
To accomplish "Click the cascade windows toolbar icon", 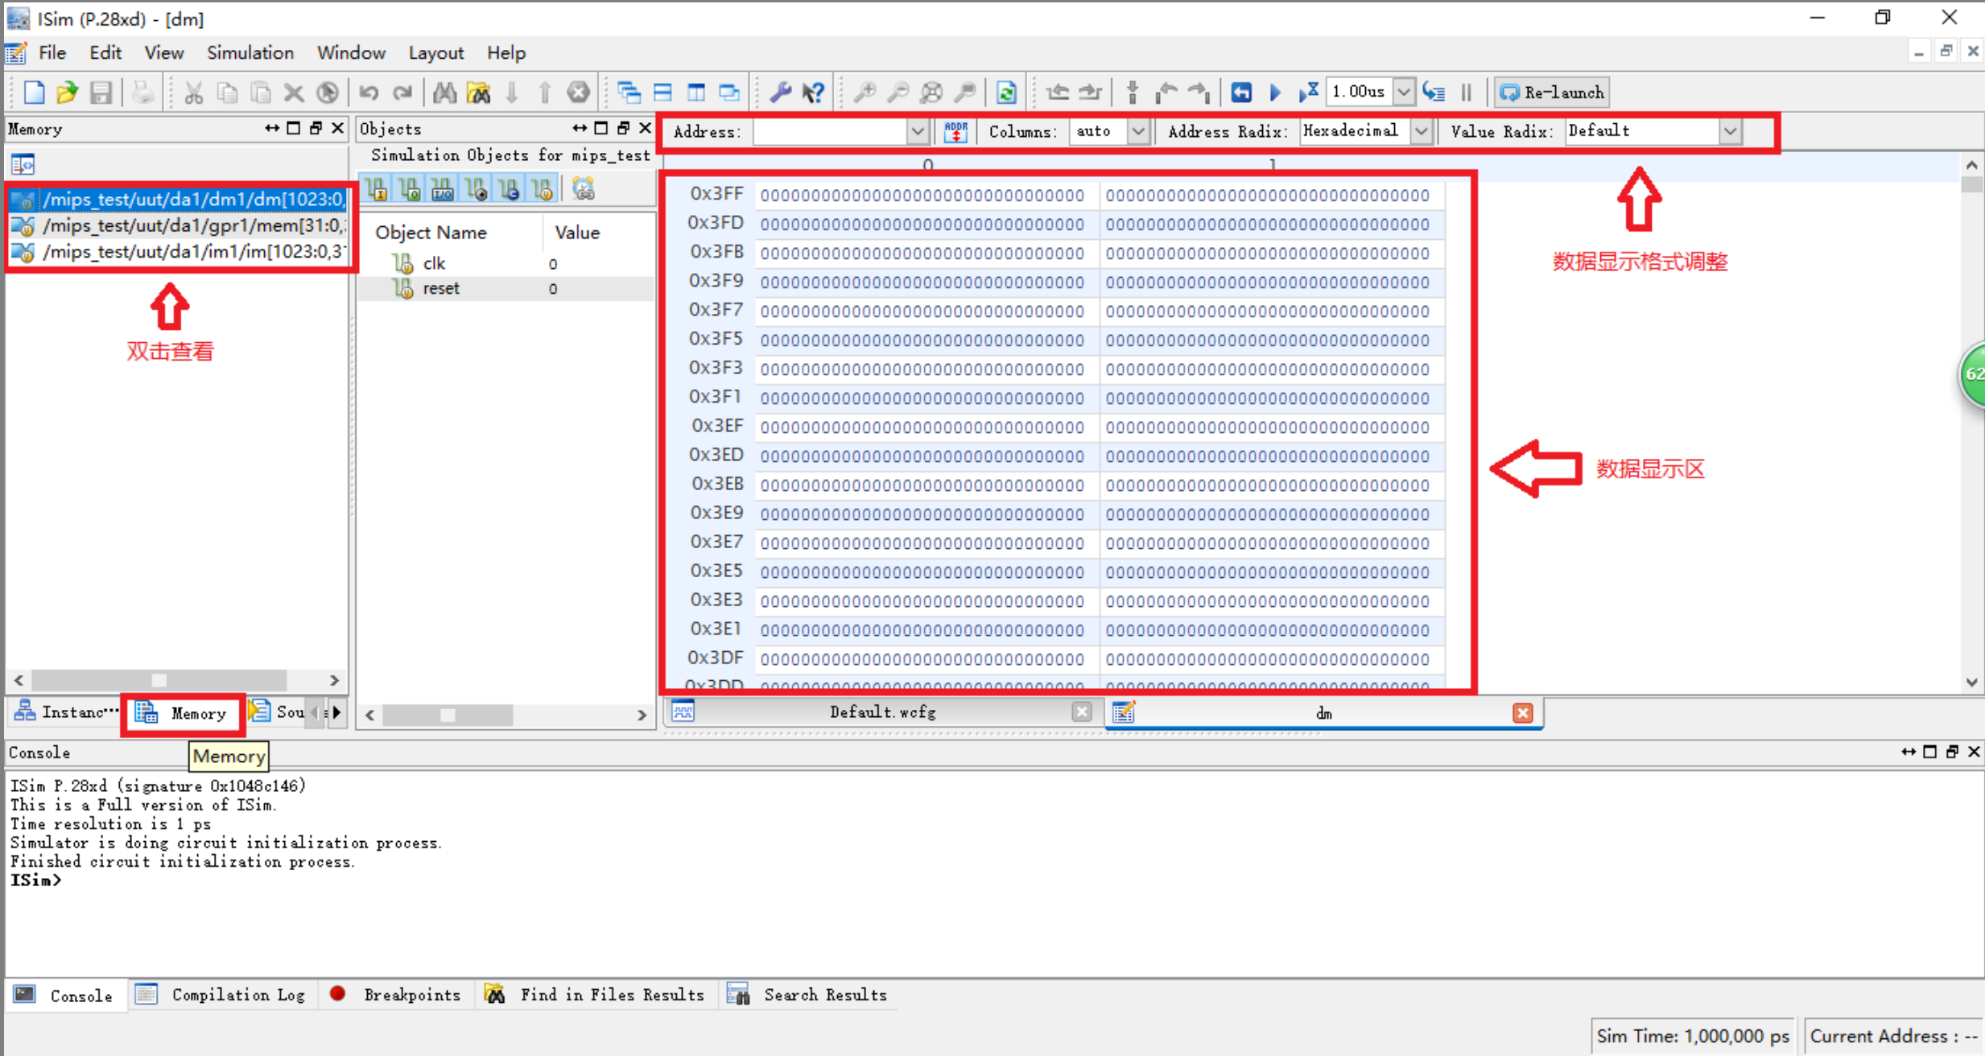I will tap(629, 93).
